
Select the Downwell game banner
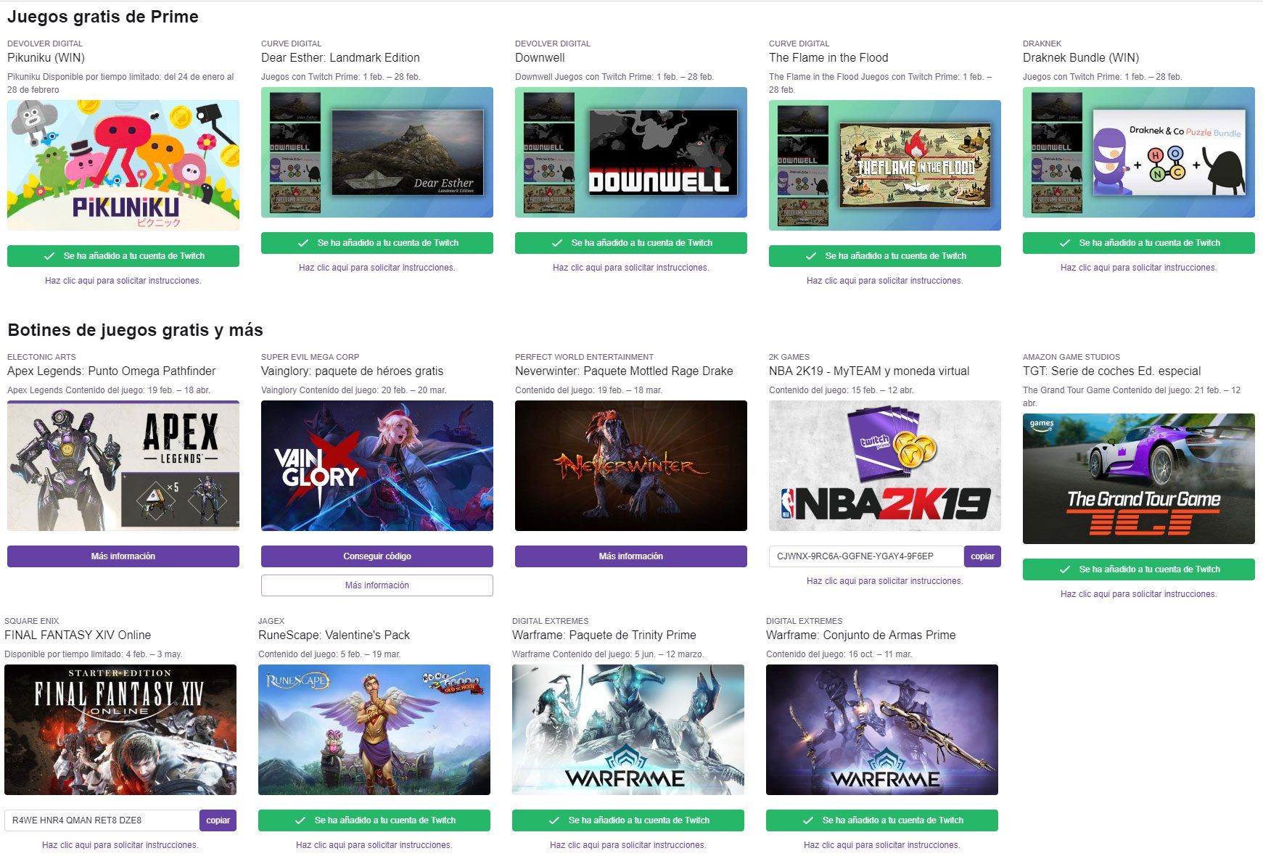(x=631, y=152)
